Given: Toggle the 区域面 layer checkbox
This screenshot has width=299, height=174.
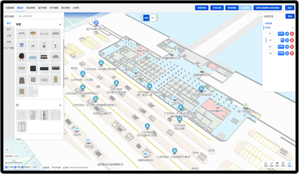Looking at the screenshot, I should point(7,167).
